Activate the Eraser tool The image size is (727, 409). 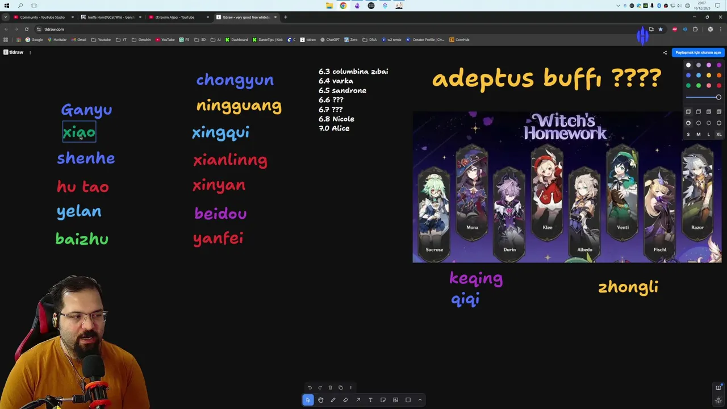point(345,400)
